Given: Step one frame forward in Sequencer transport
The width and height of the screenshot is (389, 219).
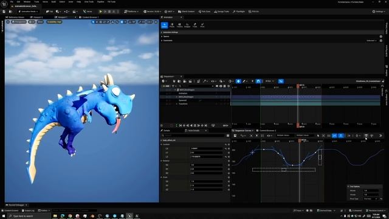Looking at the screenshot, I should pyautogui.click(x=199, y=126).
